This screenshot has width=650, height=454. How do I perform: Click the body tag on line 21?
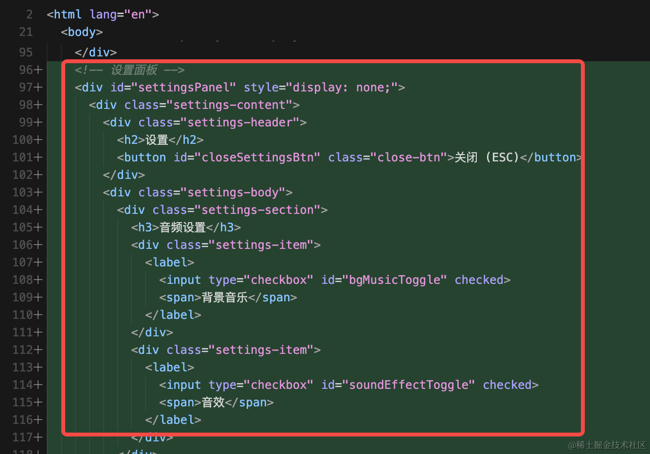click(82, 32)
